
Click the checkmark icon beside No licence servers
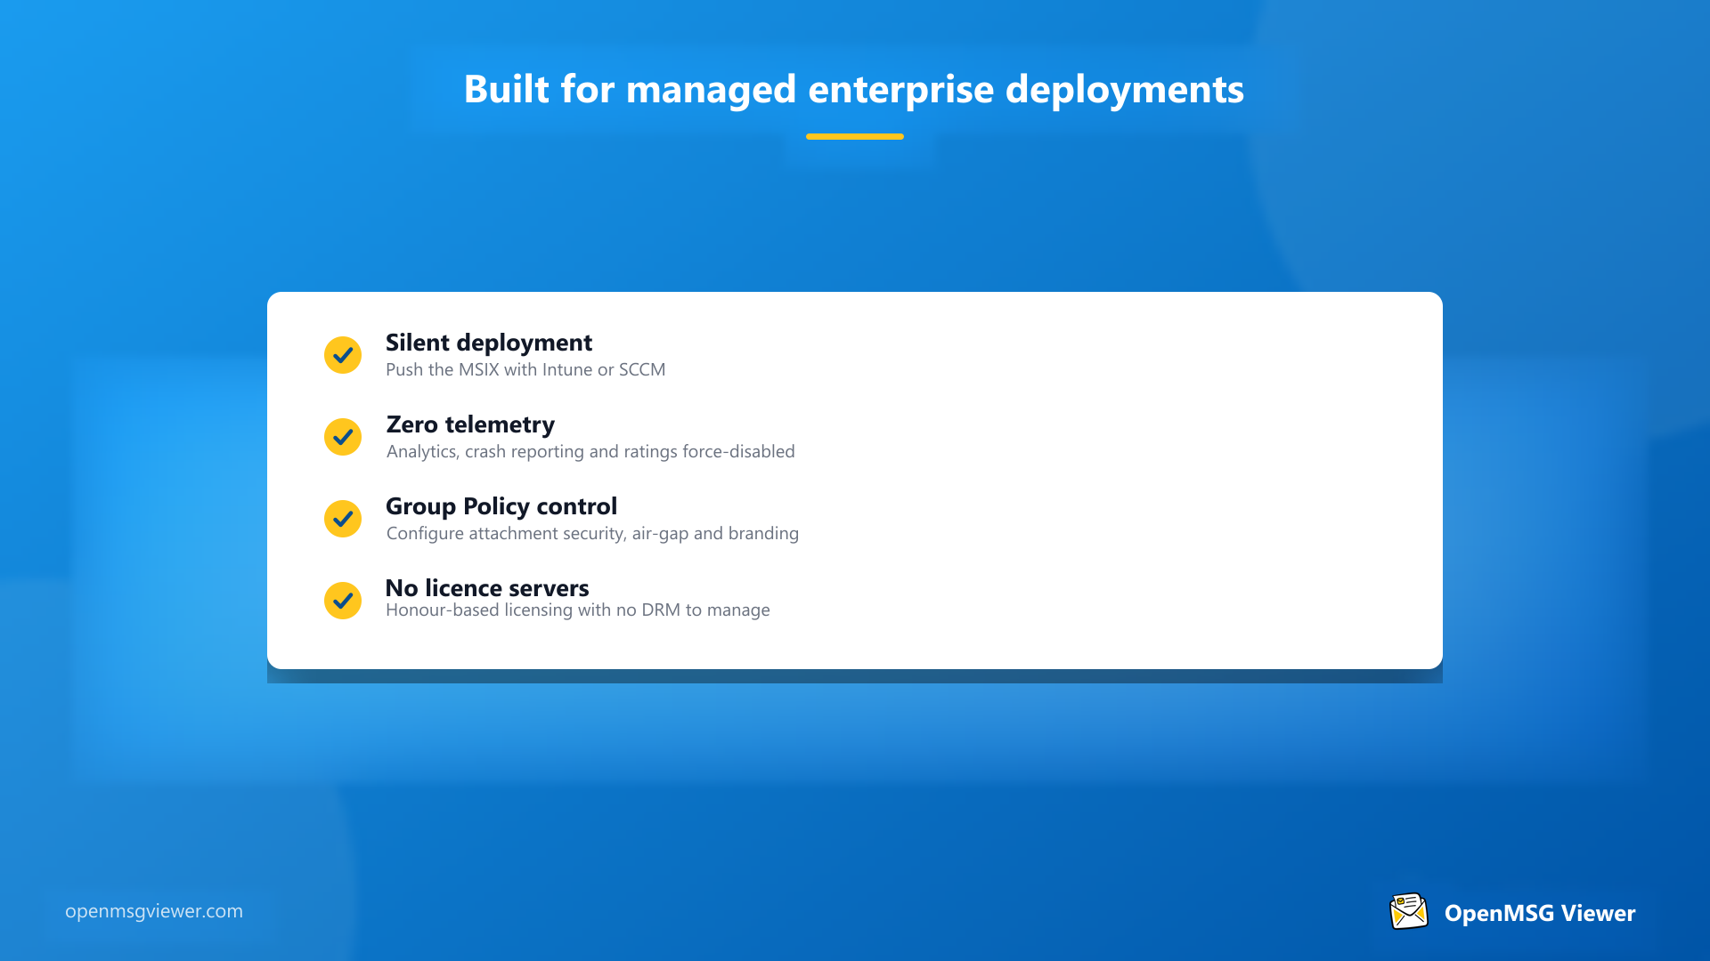(343, 601)
